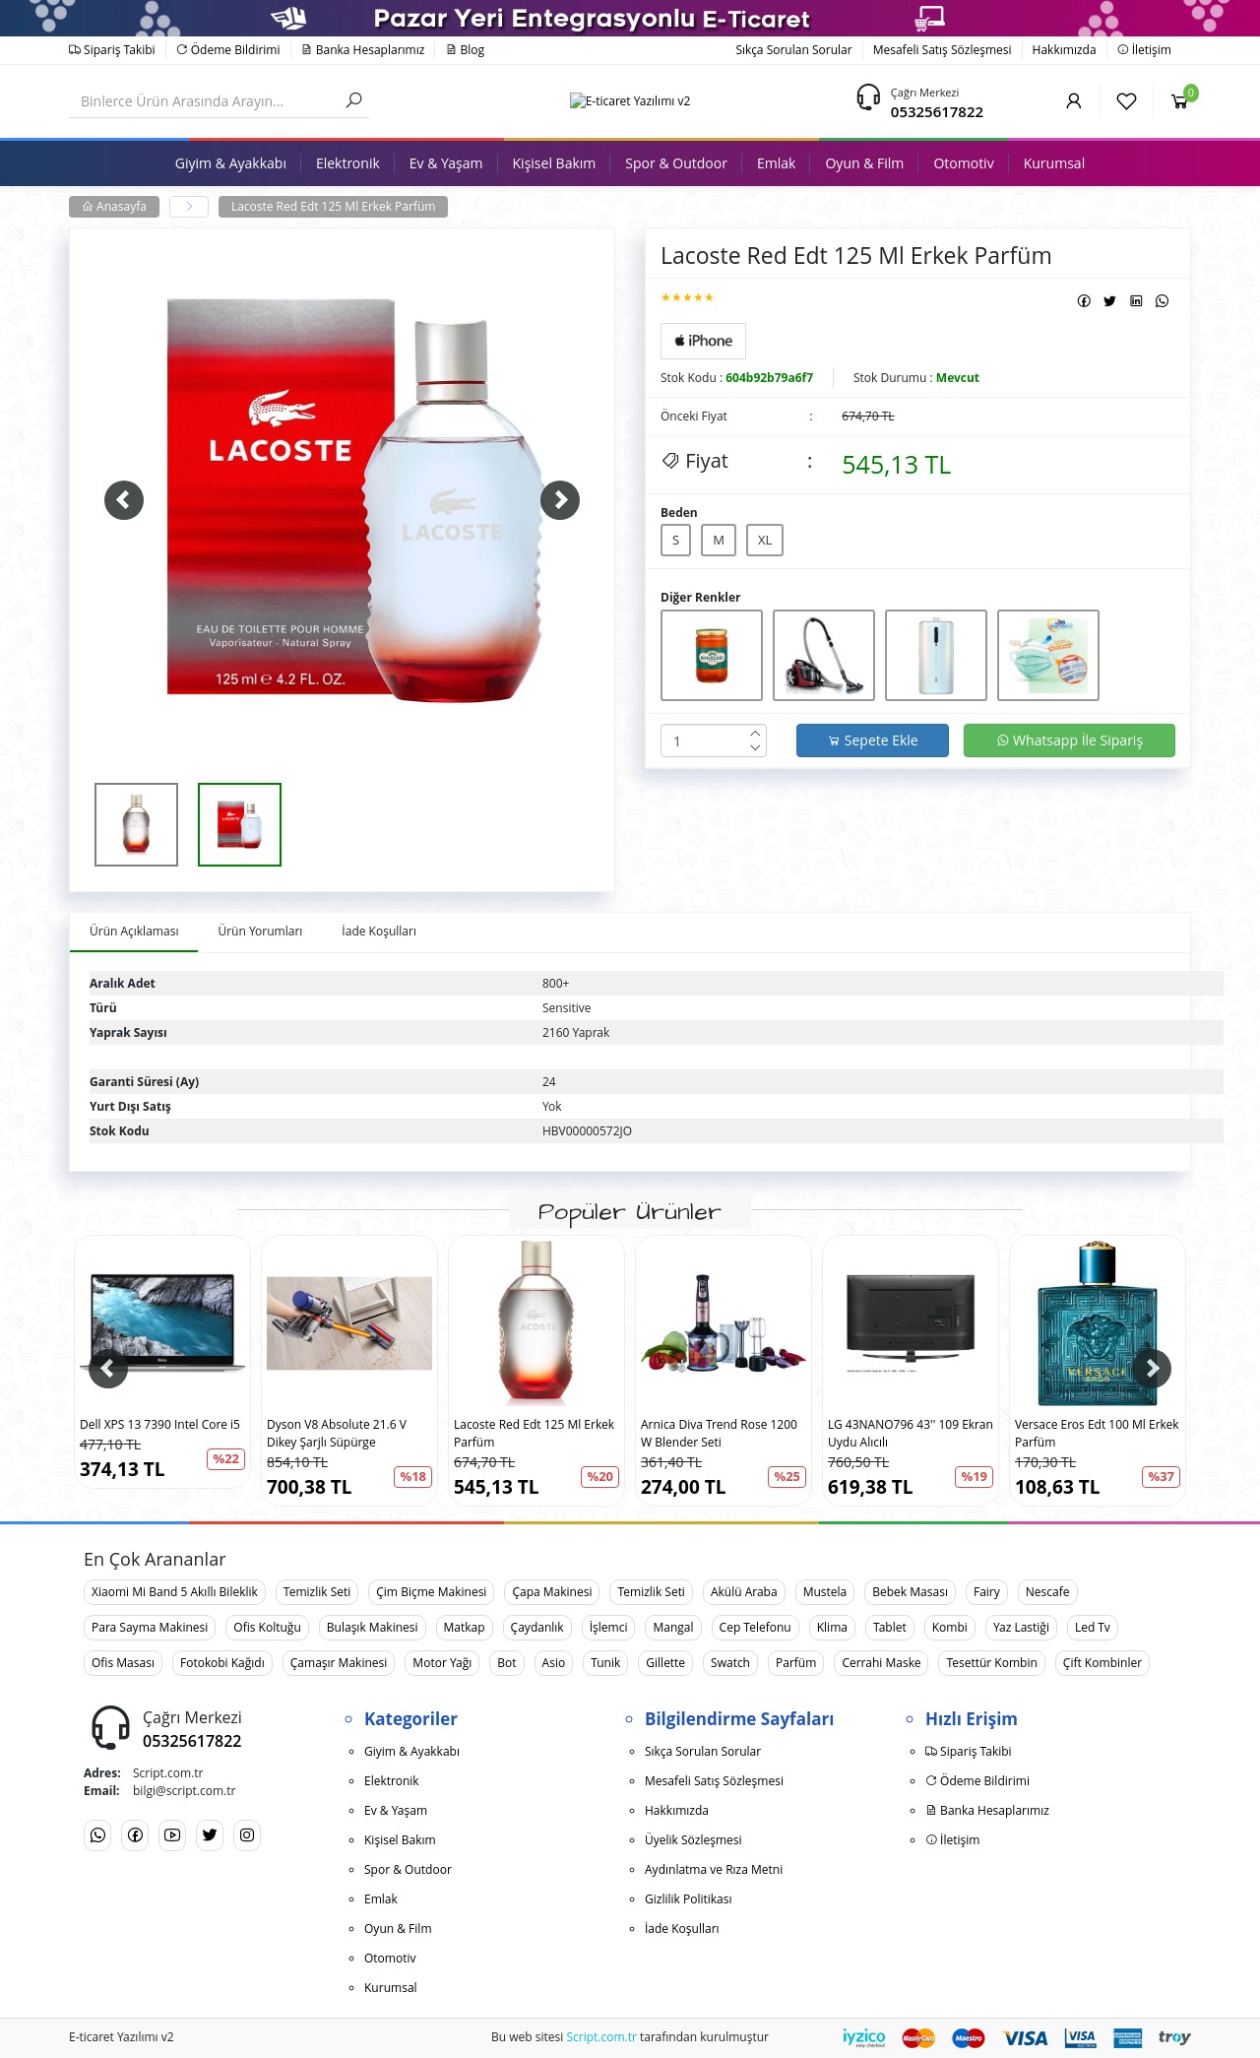Open the user account icon
The image size is (1260, 2058).
[1074, 100]
